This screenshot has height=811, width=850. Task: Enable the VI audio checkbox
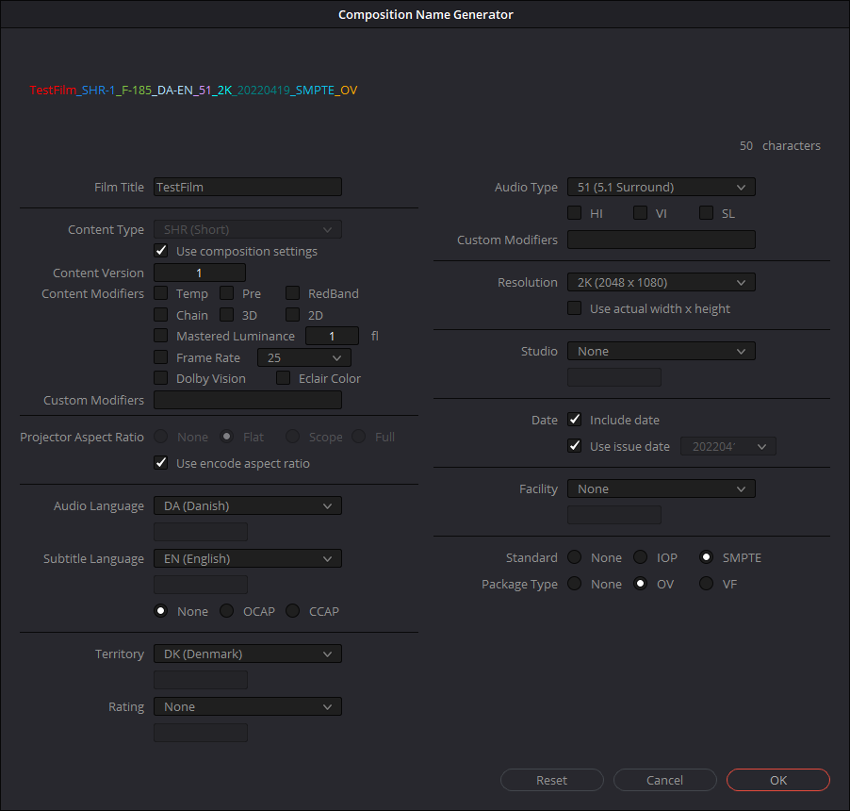(x=640, y=212)
